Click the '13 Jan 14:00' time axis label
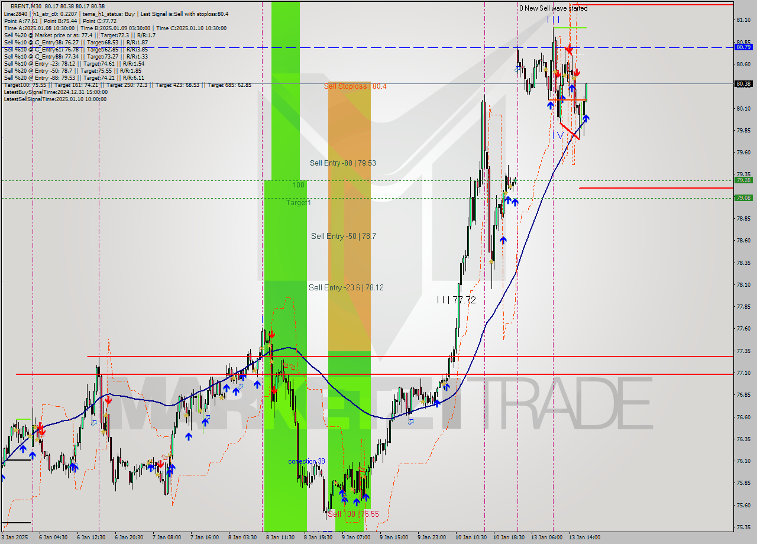The width and height of the screenshot is (757, 544). 584,537
